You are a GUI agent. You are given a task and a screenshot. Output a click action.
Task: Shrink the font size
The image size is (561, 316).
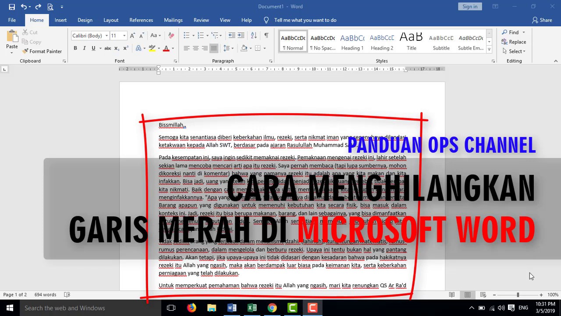click(142, 36)
